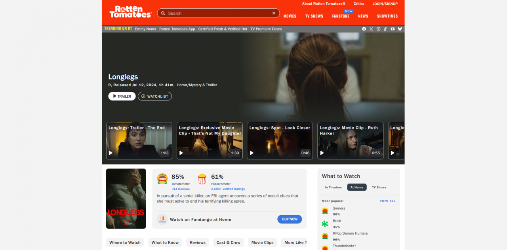This screenshot has height=250, width=507.
Task: Jump to the Where to Watch section
Action: click(x=125, y=242)
